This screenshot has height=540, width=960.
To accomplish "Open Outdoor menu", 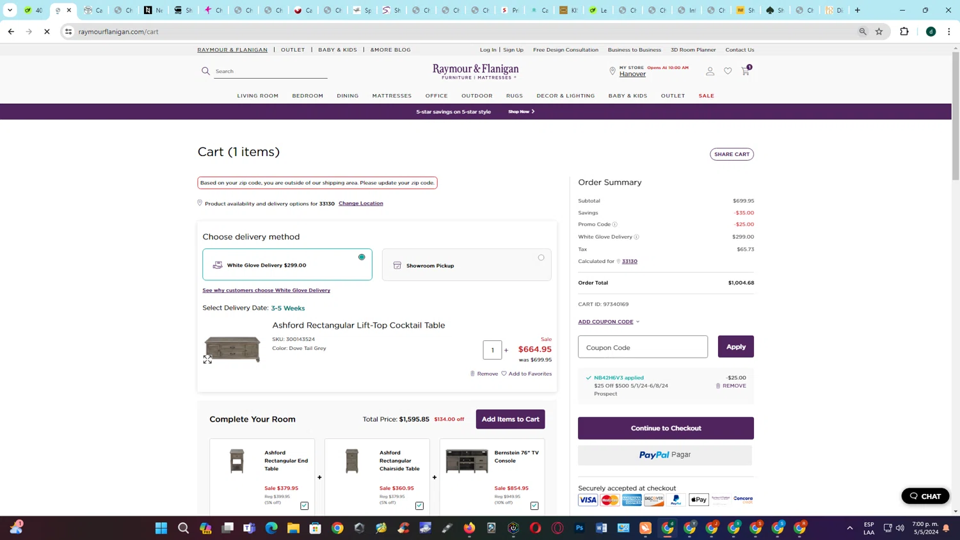I will click(477, 96).
